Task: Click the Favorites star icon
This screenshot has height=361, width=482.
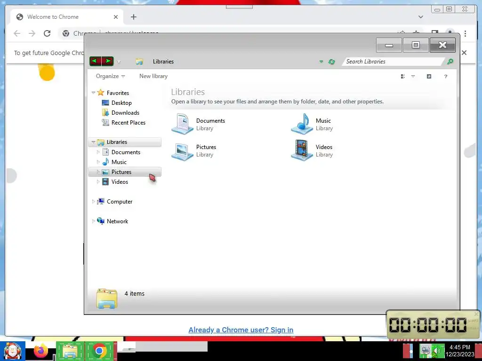Action: pyautogui.click(x=101, y=93)
